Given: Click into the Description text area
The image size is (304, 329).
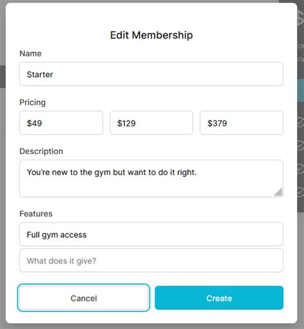Looking at the screenshot, I should [x=151, y=178].
